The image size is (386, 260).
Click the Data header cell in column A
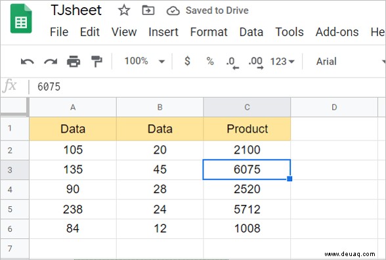point(73,129)
